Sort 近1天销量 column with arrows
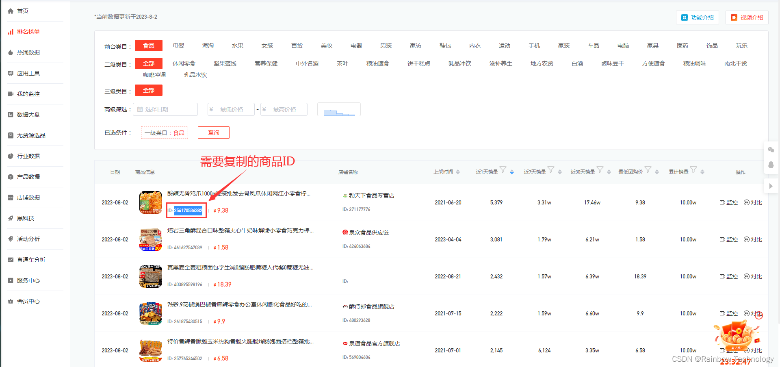This screenshot has width=780, height=367. 512,172
